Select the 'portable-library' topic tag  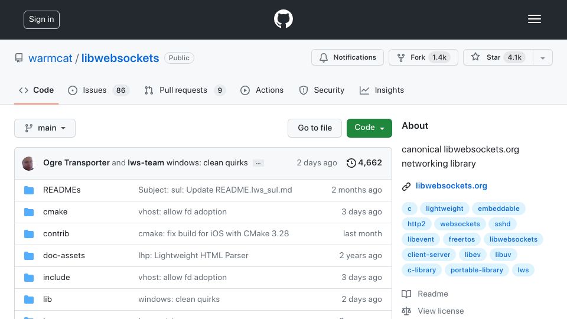click(477, 270)
